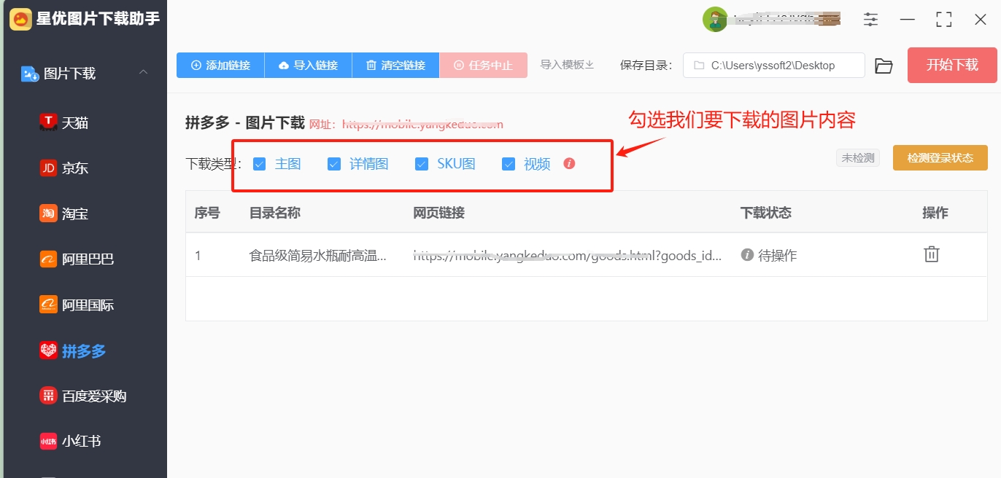Toggle the SKU图 checkbox

(421, 164)
